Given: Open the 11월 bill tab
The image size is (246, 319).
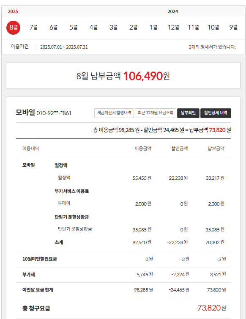Looking at the screenshot, I should click(x=193, y=27).
